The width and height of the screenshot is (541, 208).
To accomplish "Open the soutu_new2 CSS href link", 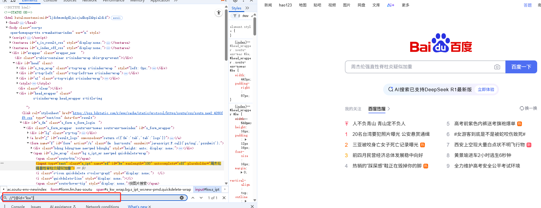I will coord(148,113).
